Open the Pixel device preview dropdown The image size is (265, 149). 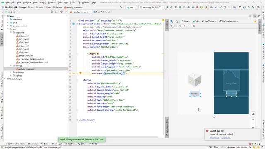pos(186,21)
